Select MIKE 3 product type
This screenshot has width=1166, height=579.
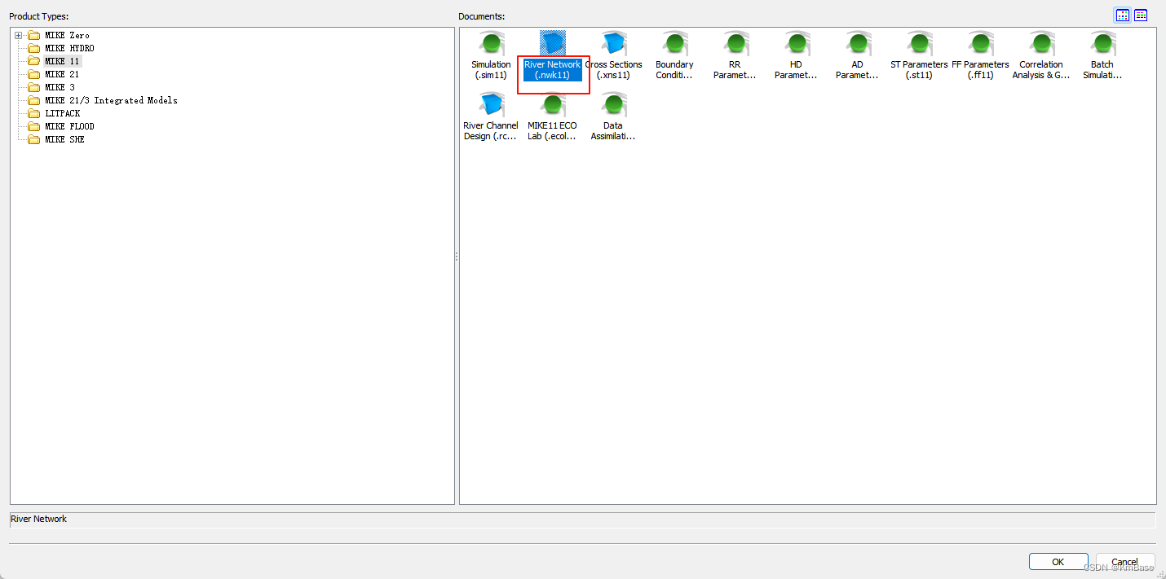click(60, 87)
